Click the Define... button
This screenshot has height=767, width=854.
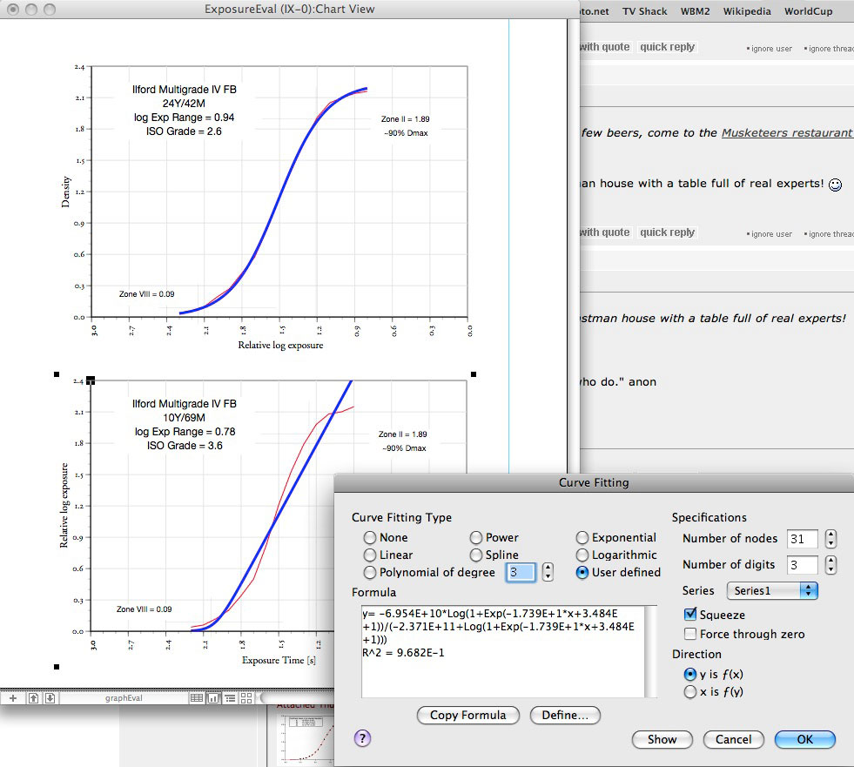click(565, 716)
